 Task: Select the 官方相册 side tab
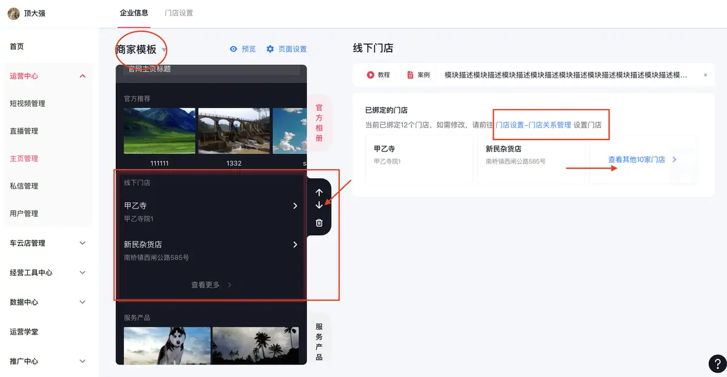[x=319, y=123]
